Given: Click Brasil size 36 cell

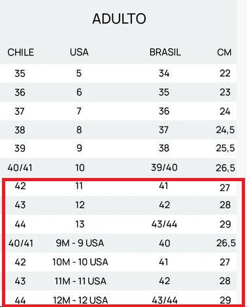Looking at the screenshot, I should (x=164, y=111).
